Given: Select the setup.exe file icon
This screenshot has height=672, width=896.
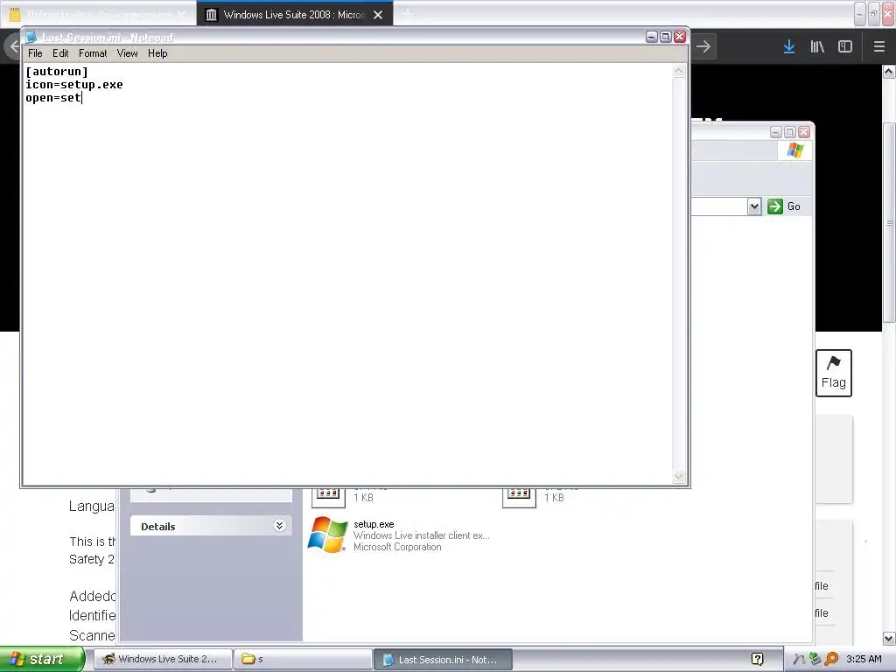Looking at the screenshot, I should [327, 535].
